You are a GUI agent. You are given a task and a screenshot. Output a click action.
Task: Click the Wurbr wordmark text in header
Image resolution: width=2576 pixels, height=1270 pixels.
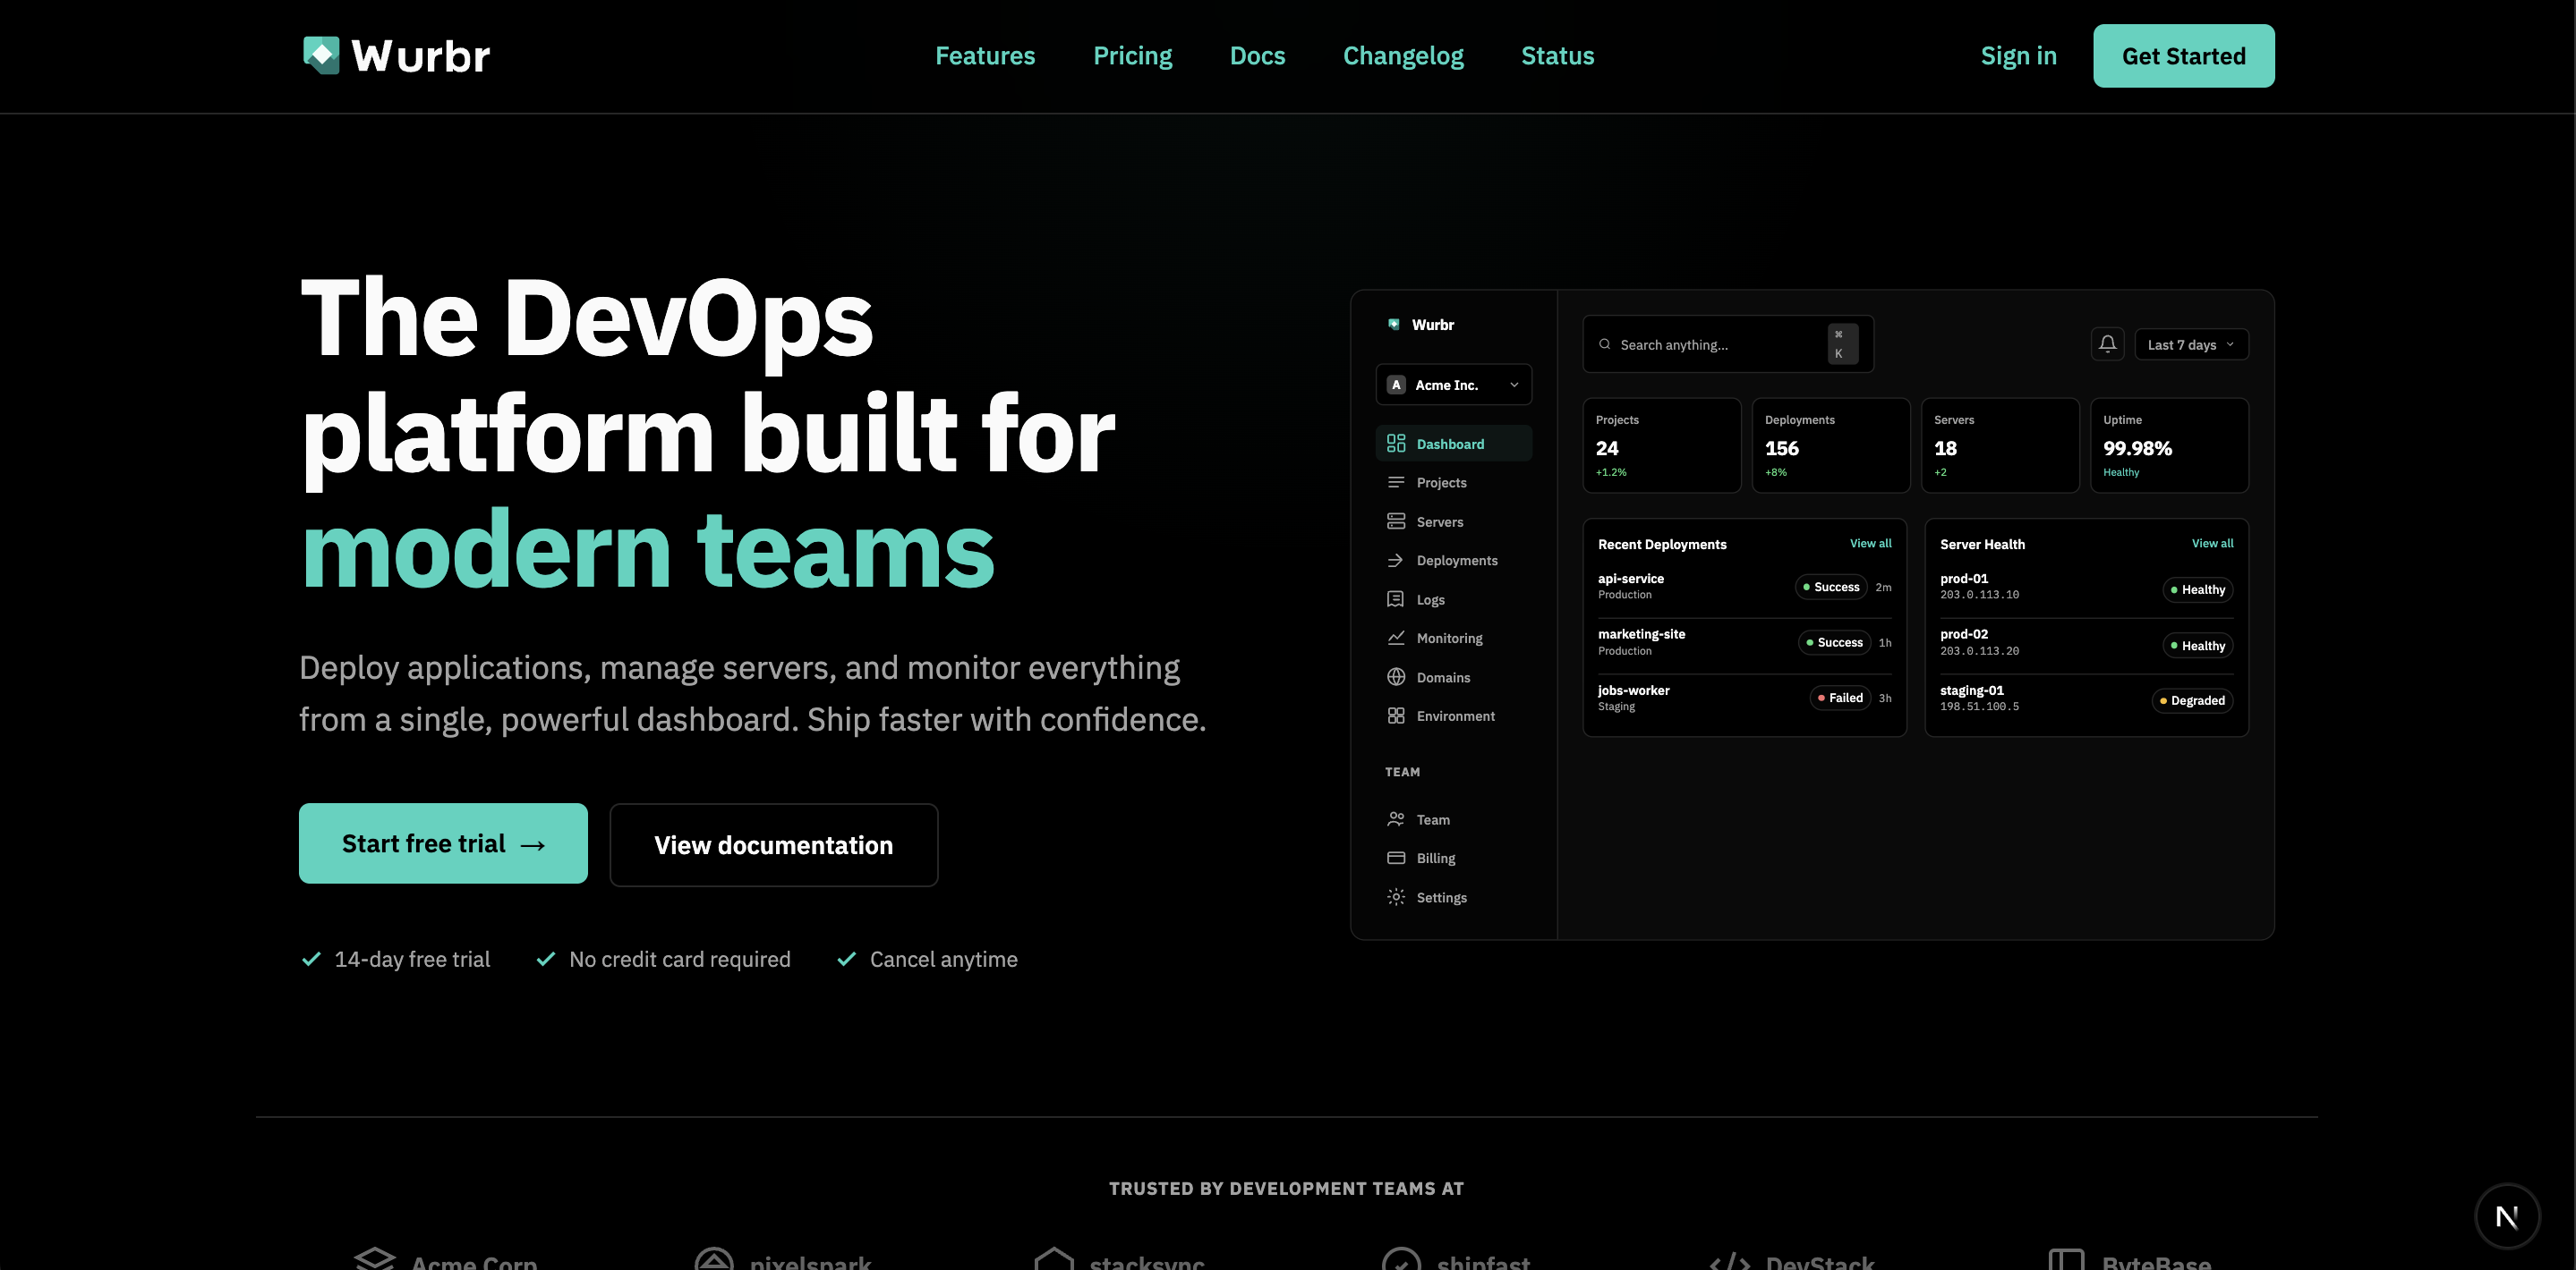point(421,56)
